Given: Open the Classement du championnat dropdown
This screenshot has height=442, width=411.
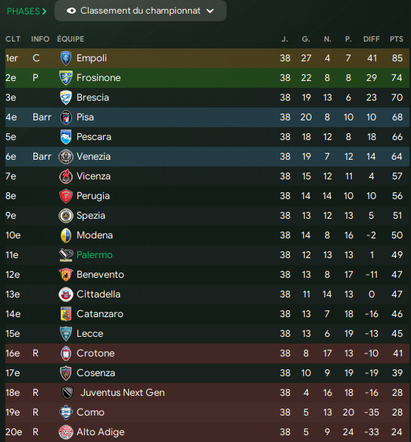Looking at the screenshot, I should [140, 11].
